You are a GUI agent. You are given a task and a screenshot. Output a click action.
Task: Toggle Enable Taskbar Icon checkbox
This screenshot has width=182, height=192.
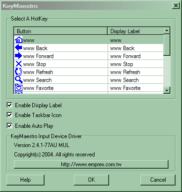coord(9,115)
